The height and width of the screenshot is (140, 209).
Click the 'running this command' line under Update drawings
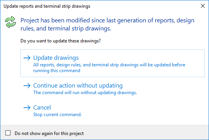coord(57,71)
